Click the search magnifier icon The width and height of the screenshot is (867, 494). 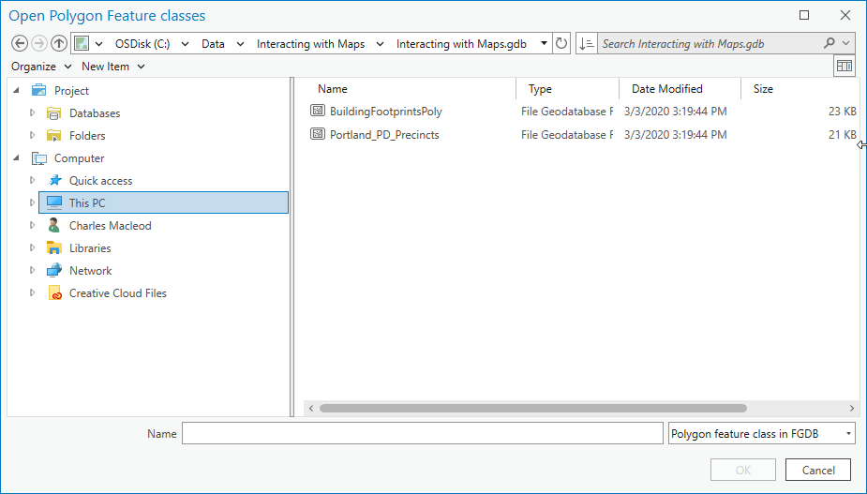(830, 44)
